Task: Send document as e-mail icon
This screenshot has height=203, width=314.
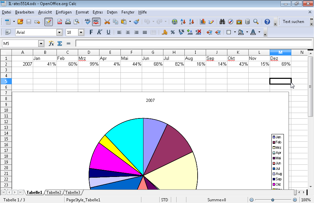Action: point(37,22)
